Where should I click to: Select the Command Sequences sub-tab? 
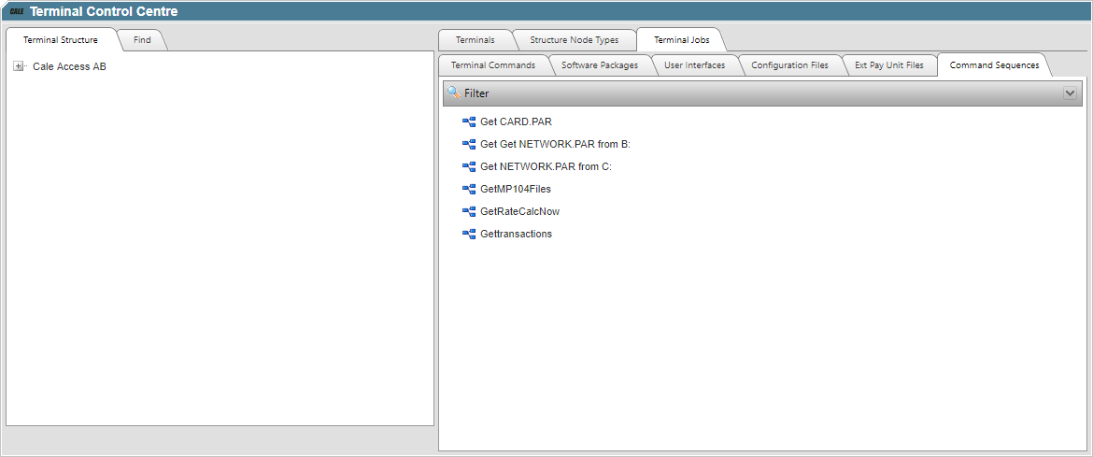click(995, 64)
